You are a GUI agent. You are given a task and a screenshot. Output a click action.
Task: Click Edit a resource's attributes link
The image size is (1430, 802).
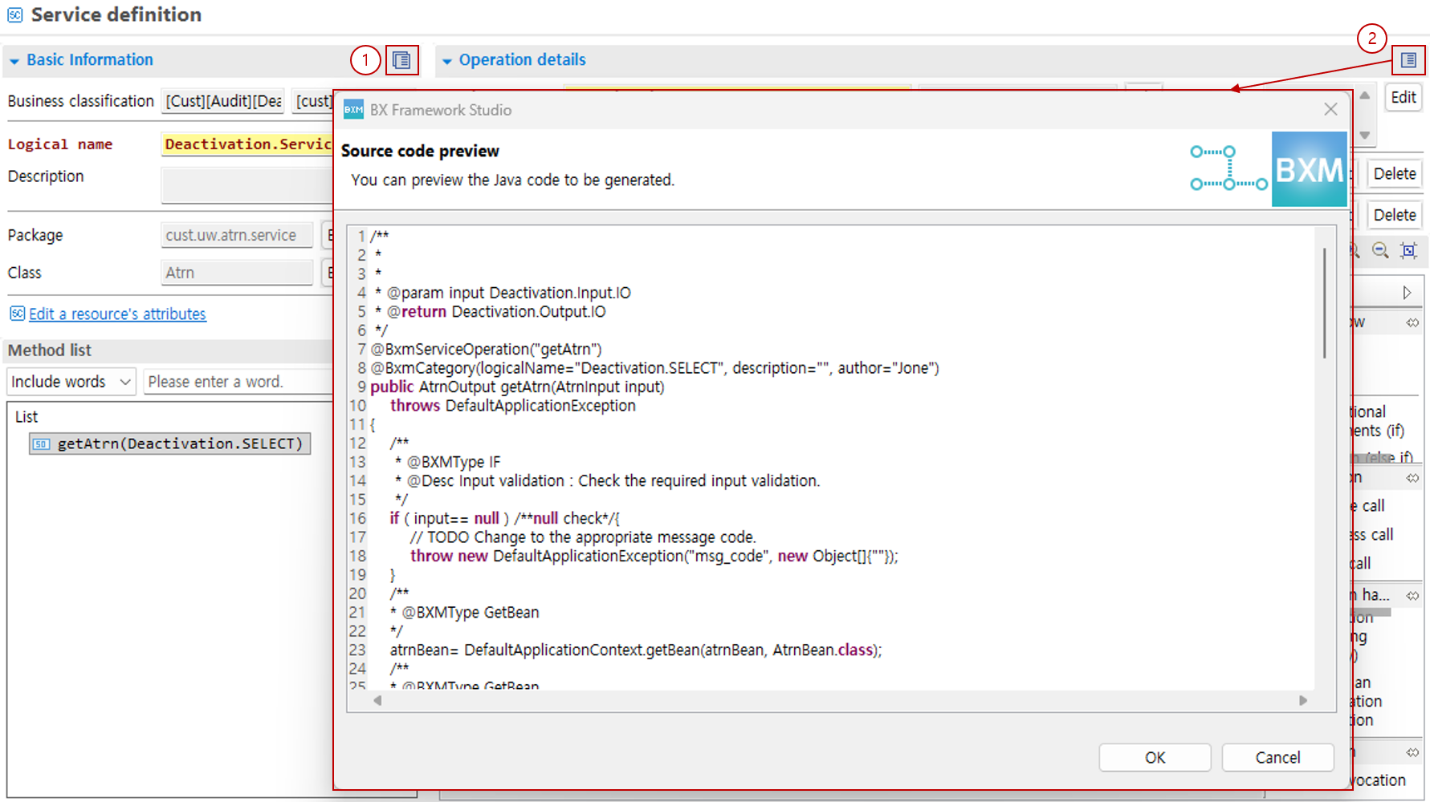(117, 314)
